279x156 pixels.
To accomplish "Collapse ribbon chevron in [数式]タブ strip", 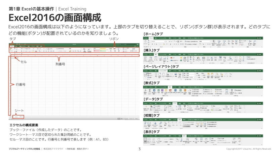I will click(262, 96).
